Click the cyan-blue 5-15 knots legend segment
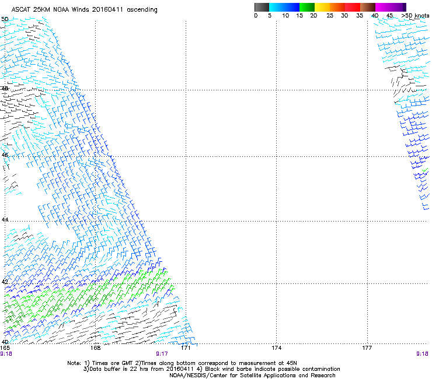Viewport: 432px width, 379px height. click(284, 7)
